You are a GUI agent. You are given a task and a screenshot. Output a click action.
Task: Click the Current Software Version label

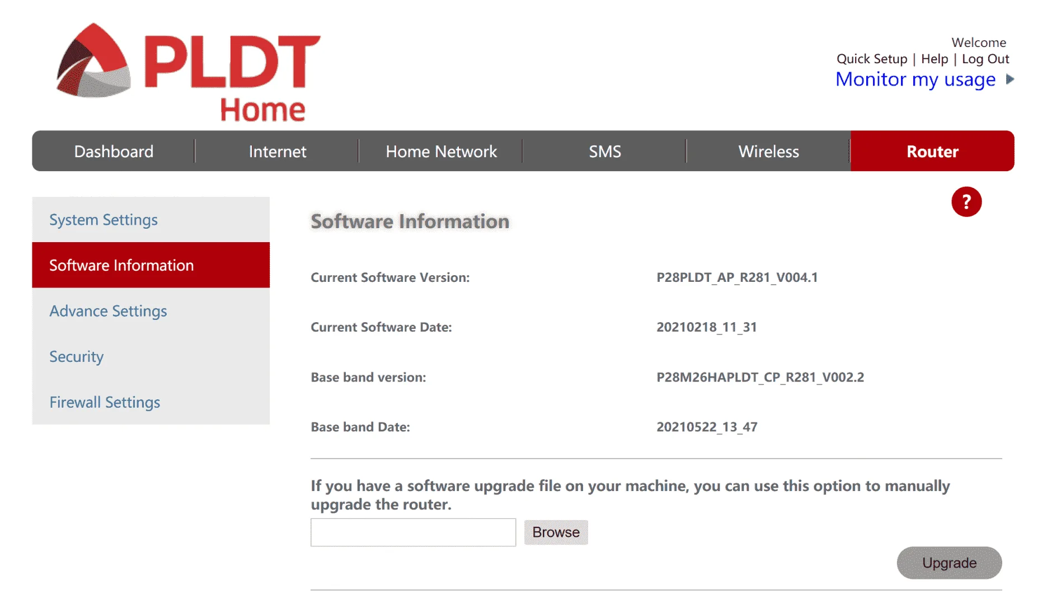pyautogui.click(x=390, y=277)
